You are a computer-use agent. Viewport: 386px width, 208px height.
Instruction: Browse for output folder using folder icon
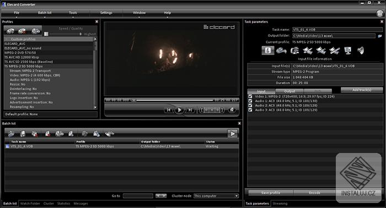[380, 36]
